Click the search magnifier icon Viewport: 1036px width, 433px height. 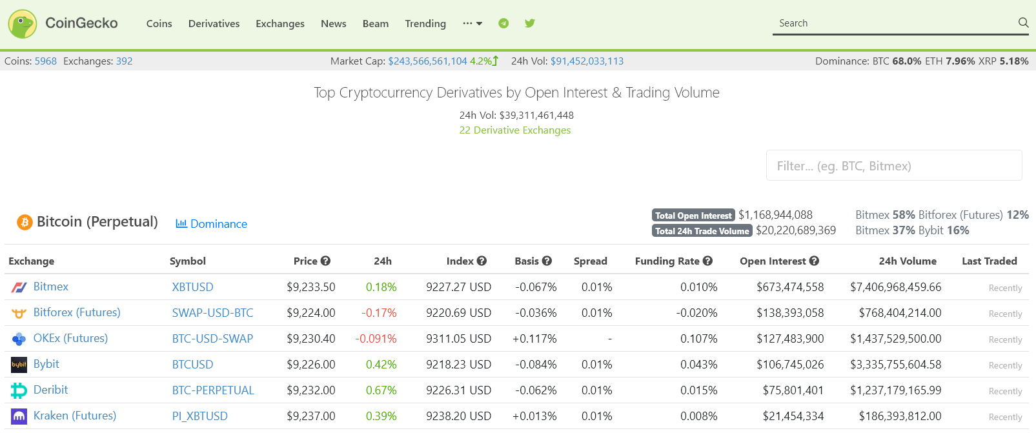[x=1023, y=23]
